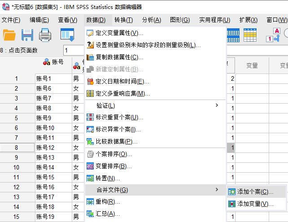Click the orange-header grid toolbar icon
The height and width of the screenshot is (222, 288).
(250, 35)
